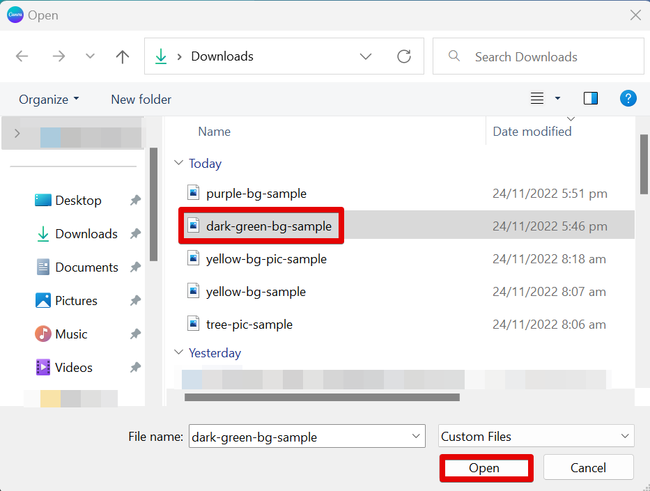This screenshot has width=650, height=491.
Task: Click the change view layout icon
Action: click(x=537, y=98)
